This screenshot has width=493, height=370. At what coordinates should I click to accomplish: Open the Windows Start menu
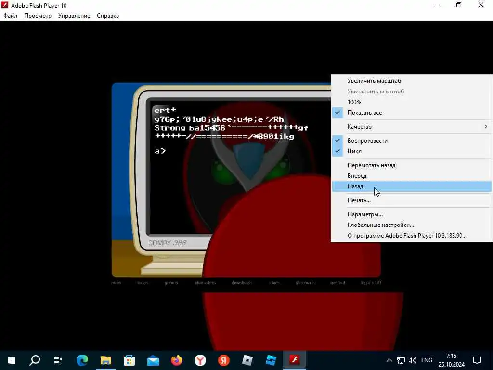[x=12, y=360]
